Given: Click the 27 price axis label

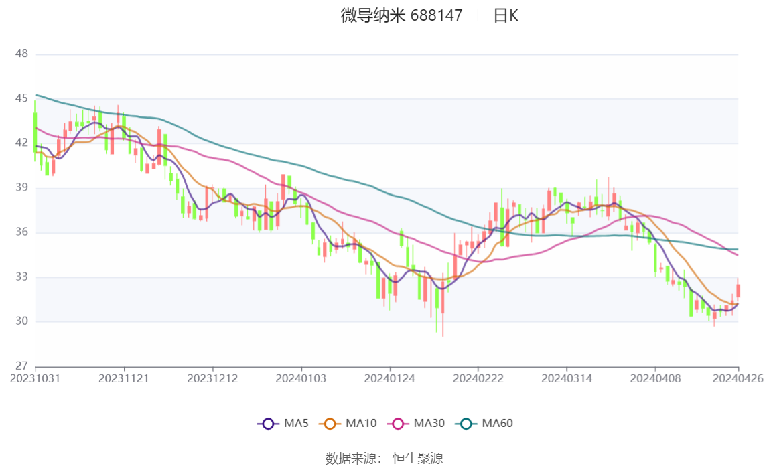Looking at the screenshot, I should [21, 366].
